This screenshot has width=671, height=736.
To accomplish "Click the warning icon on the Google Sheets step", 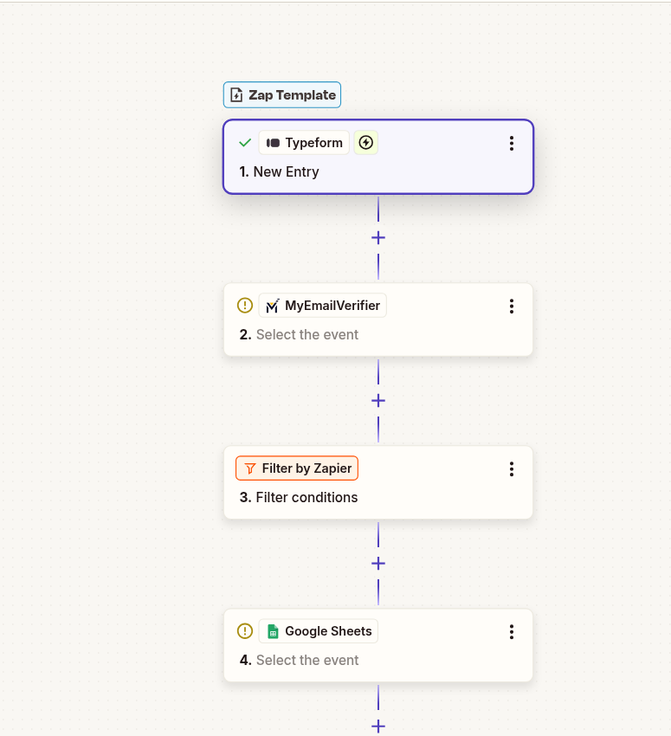I will pyautogui.click(x=244, y=630).
